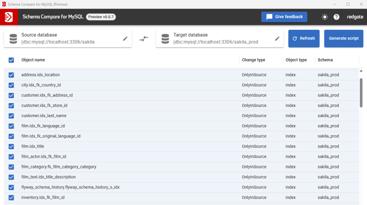The image size is (367, 205).
Task: Sort by Change type column header
Action: click(x=253, y=60)
